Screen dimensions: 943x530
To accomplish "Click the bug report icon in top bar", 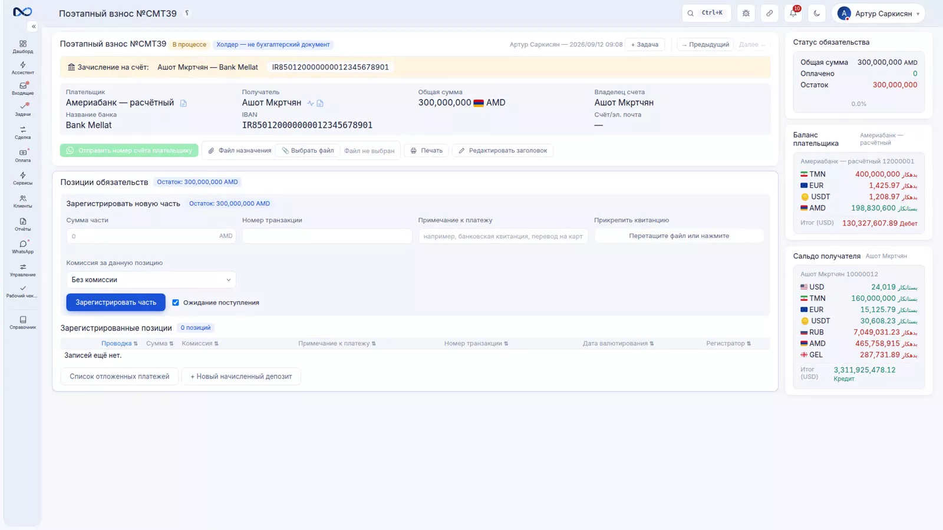I will click(746, 13).
